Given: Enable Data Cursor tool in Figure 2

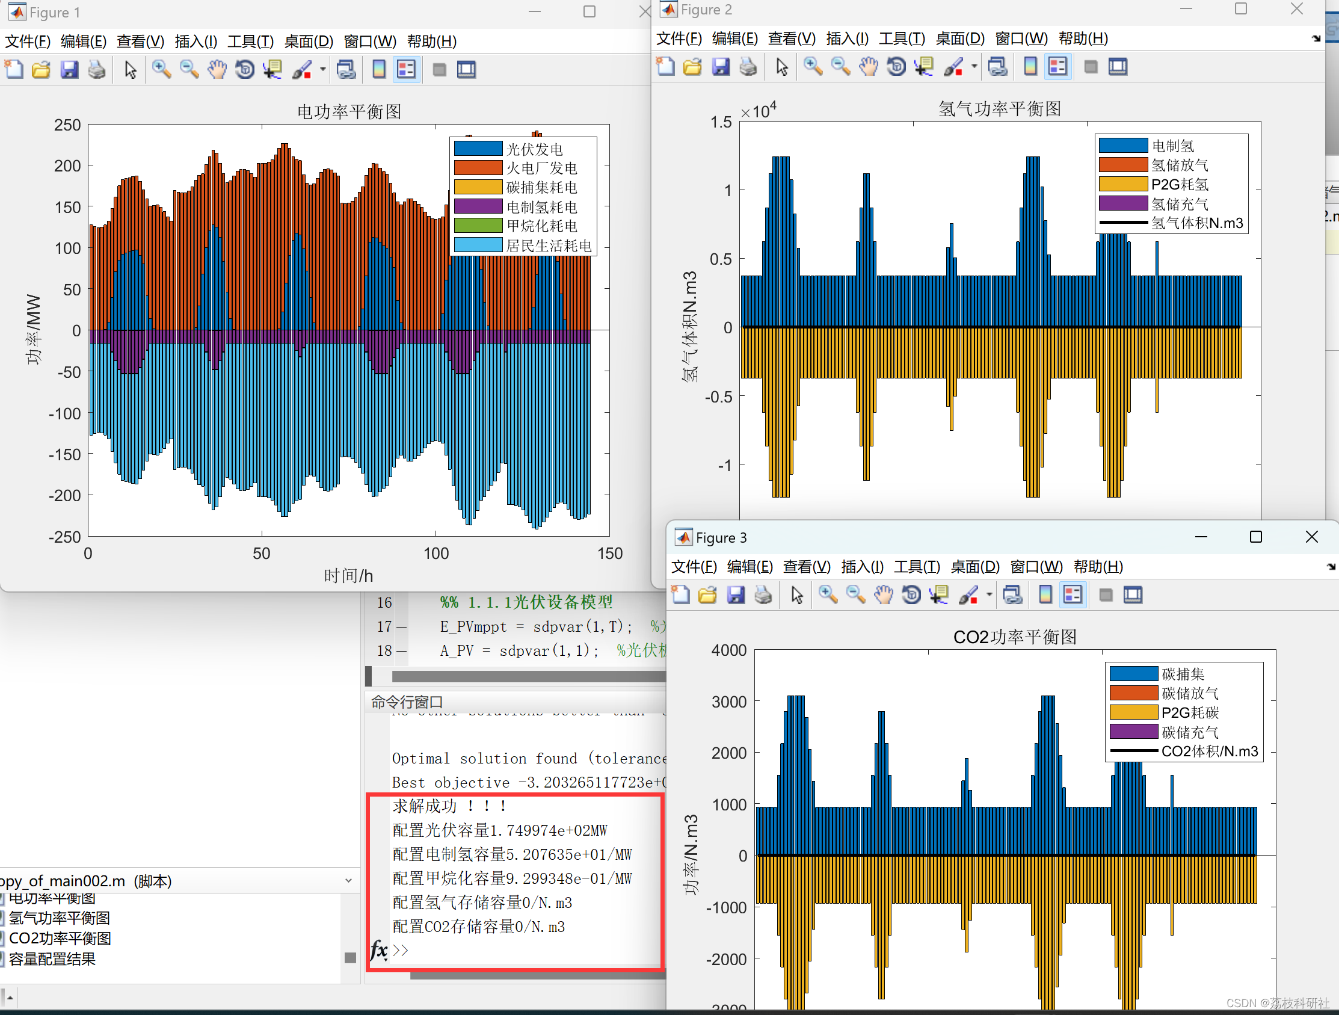Looking at the screenshot, I should click(925, 67).
